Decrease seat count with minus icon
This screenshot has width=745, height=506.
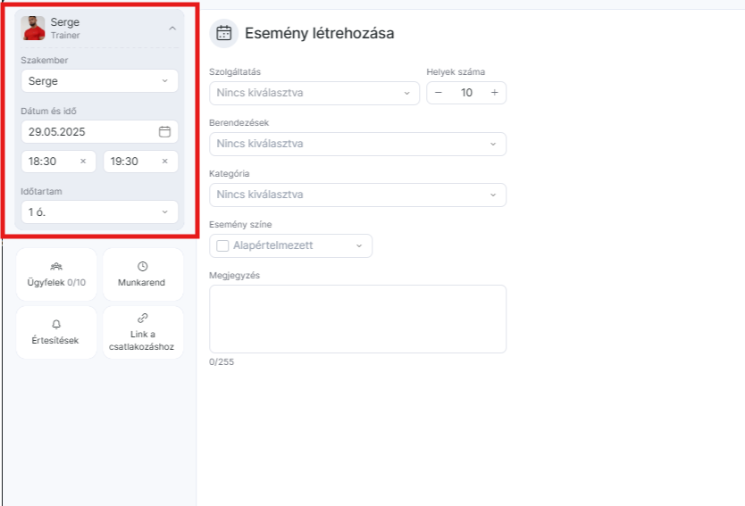(439, 93)
